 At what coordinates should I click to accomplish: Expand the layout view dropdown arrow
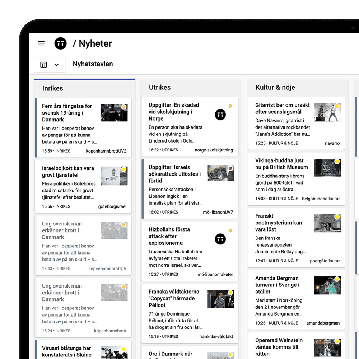[x=56, y=65]
